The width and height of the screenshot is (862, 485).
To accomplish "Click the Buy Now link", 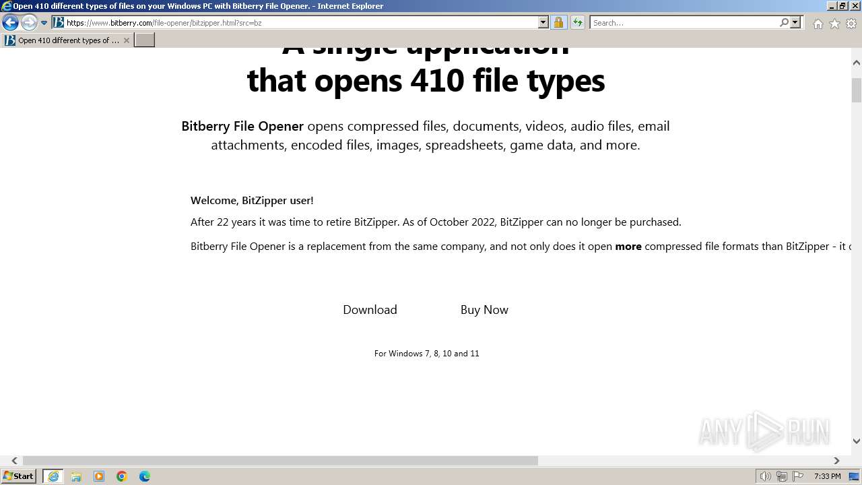I will [484, 310].
